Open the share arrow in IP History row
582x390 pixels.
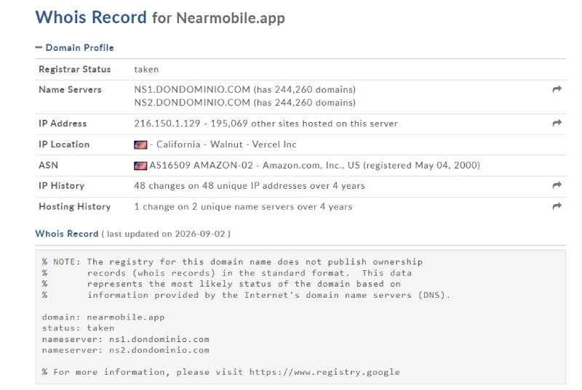[x=557, y=185]
